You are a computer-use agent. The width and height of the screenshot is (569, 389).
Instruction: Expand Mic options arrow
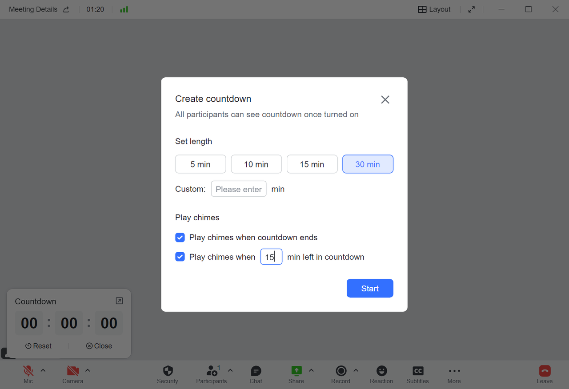[x=43, y=370]
